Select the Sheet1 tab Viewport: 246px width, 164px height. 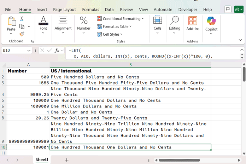tap(42, 160)
